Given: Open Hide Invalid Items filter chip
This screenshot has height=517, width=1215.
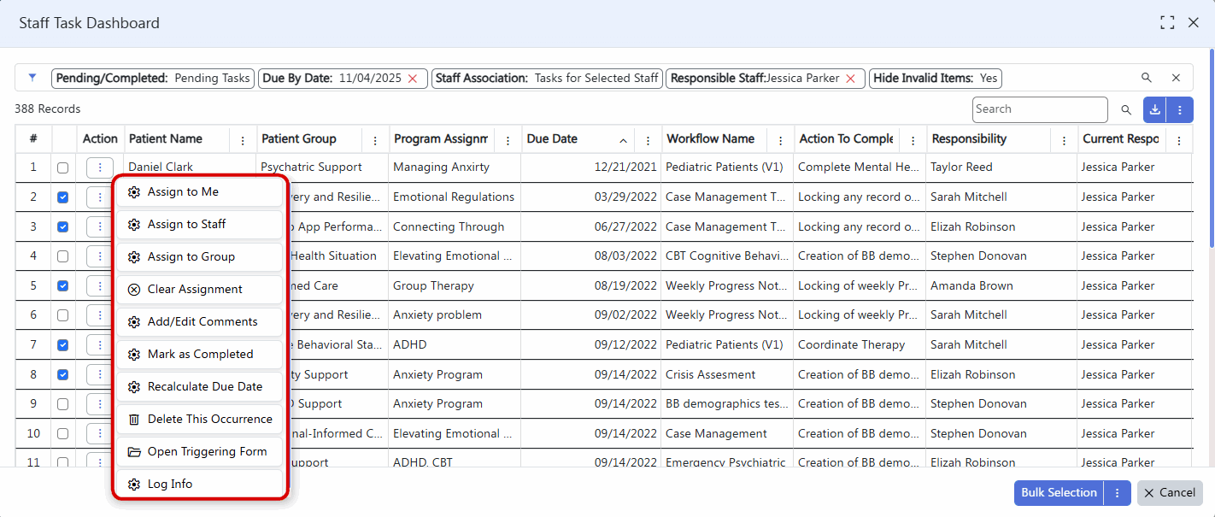Looking at the screenshot, I should point(936,79).
